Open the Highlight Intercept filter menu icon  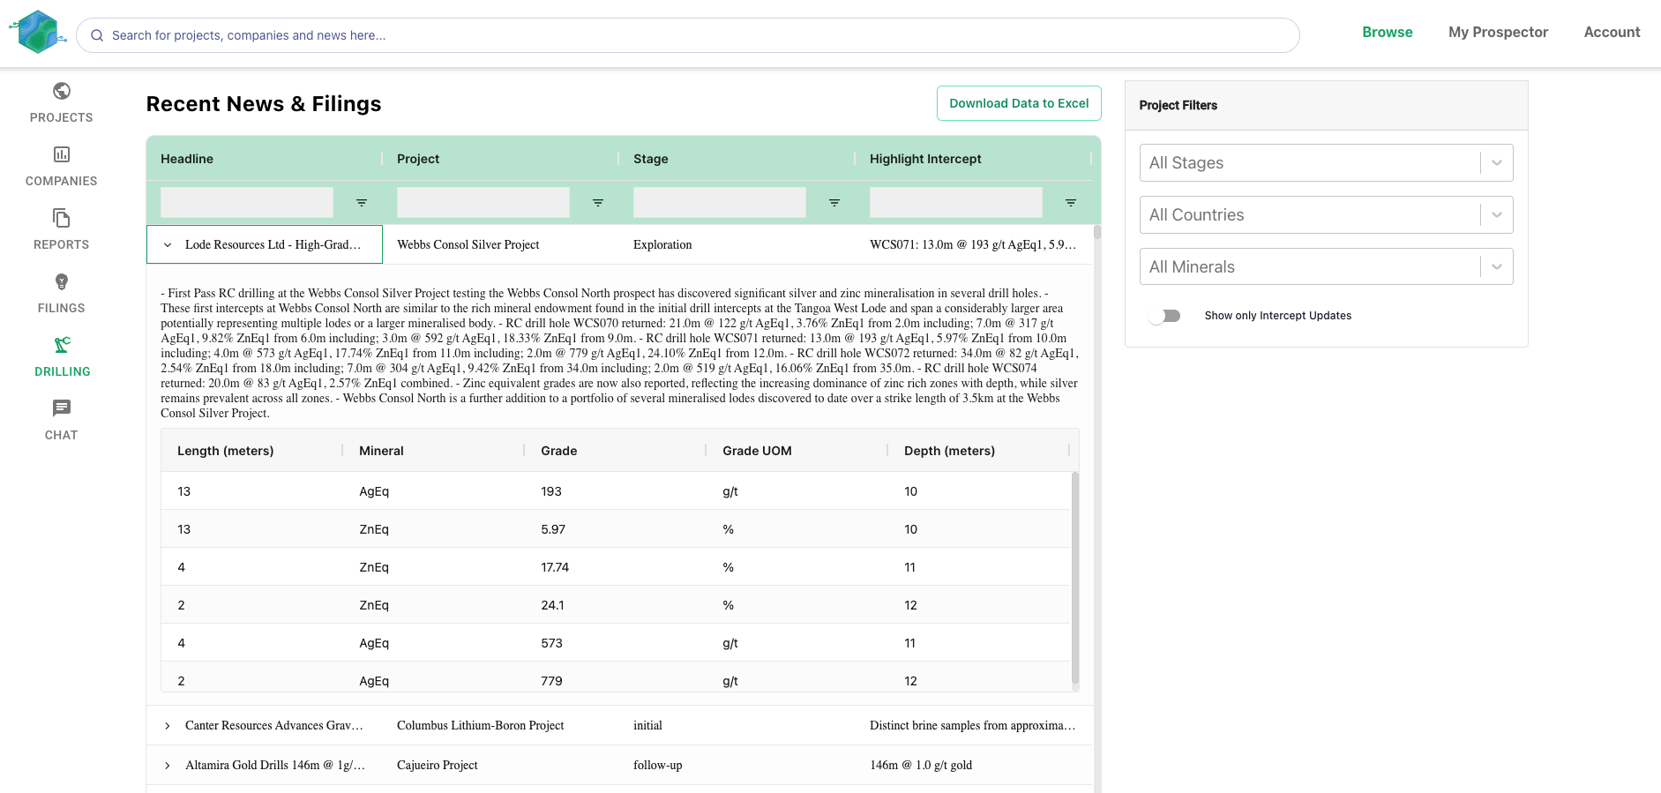click(x=1071, y=203)
